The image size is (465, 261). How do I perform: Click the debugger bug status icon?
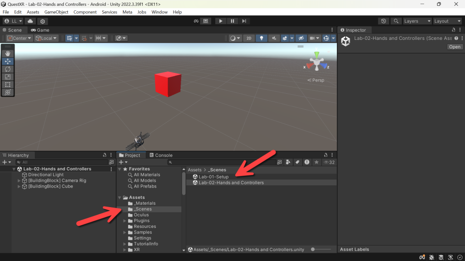click(431, 257)
